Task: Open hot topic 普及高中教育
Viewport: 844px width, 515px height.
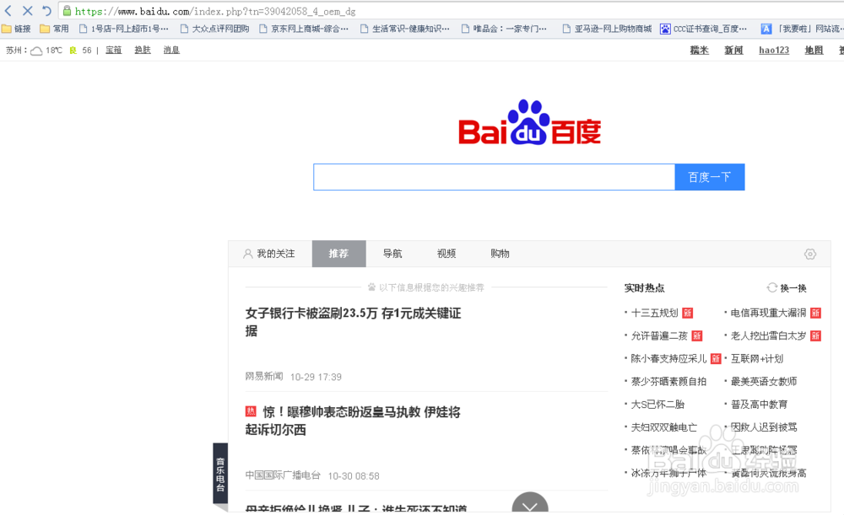Action: [759, 405]
